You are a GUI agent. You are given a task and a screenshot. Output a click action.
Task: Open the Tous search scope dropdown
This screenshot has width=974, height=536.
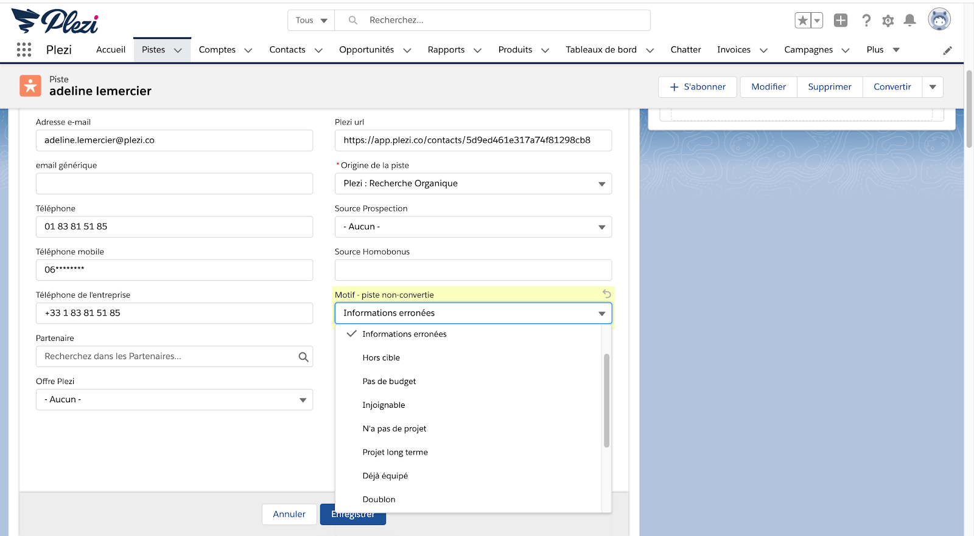(x=311, y=20)
